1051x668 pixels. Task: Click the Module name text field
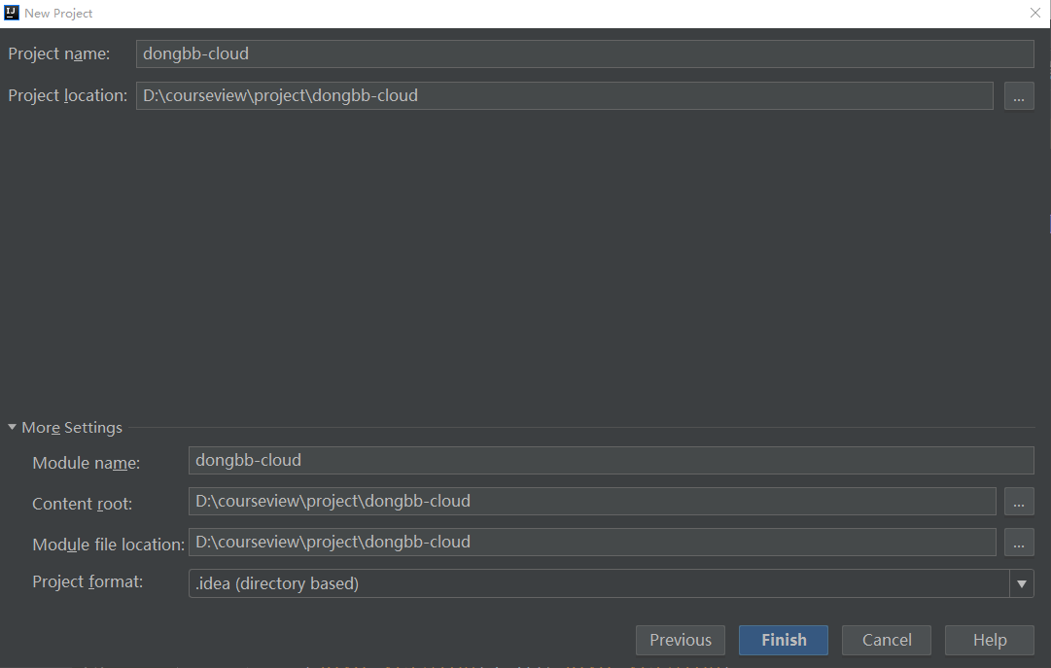pyautogui.click(x=611, y=460)
